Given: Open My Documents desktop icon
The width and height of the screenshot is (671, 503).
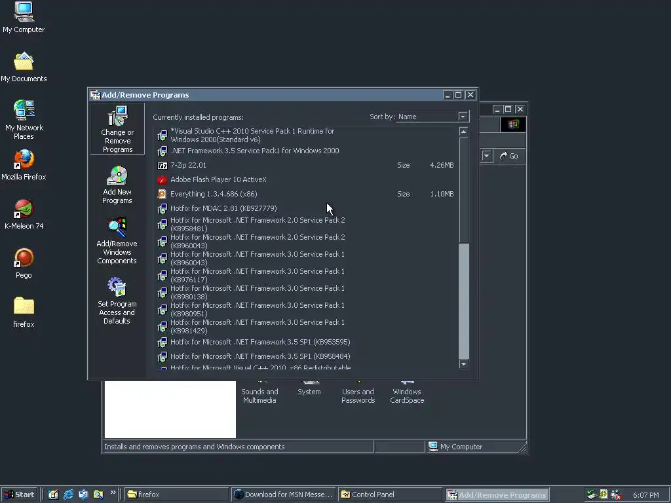Looking at the screenshot, I should click(24, 67).
